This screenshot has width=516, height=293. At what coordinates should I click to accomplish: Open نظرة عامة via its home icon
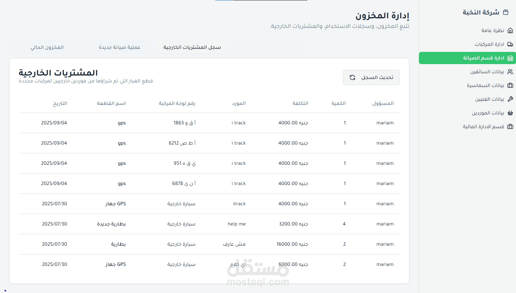[510, 31]
